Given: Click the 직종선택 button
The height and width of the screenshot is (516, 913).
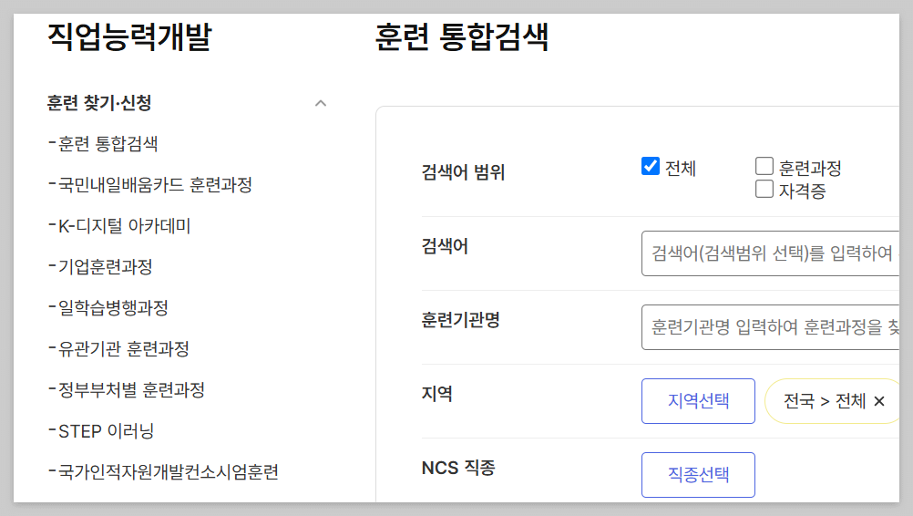Looking at the screenshot, I should pyautogui.click(x=698, y=475).
